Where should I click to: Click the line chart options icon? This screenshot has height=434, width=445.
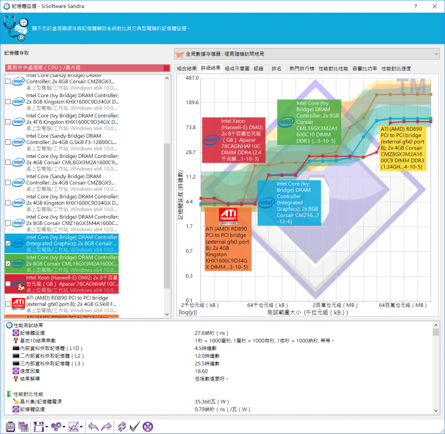pyautogui.click(x=74, y=426)
